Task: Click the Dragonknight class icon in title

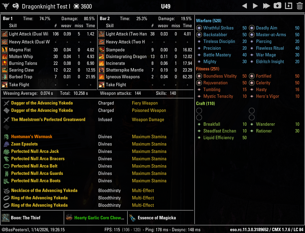Action: coord(15,6)
